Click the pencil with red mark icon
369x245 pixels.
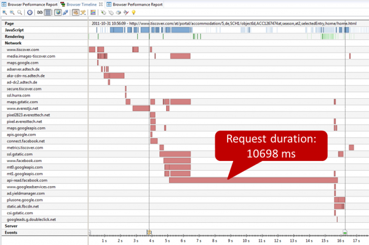[126, 12]
